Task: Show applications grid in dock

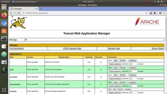Action: tap(4, 90)
